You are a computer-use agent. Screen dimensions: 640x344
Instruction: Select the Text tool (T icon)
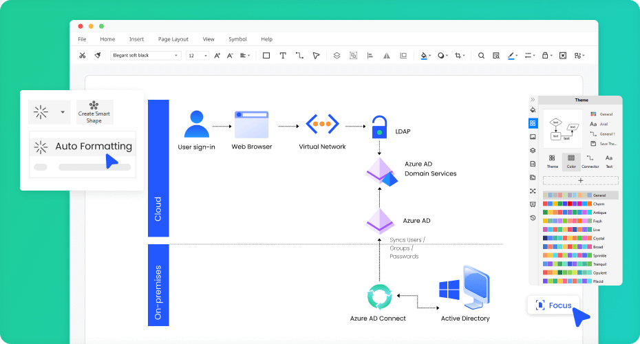[283, 56]
